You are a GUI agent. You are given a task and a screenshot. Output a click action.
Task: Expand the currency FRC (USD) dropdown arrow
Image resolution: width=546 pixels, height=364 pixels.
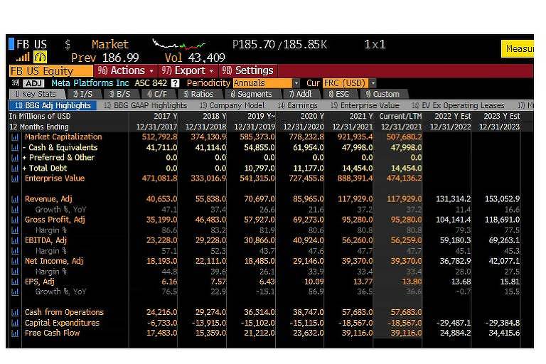click(373, 83)
